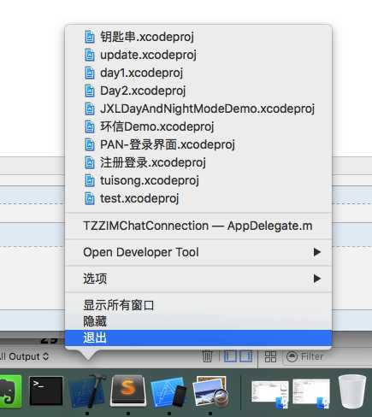Click file icon beside 注册登录.xcodeproj
The image size is (372, 417).
[89, 162]
